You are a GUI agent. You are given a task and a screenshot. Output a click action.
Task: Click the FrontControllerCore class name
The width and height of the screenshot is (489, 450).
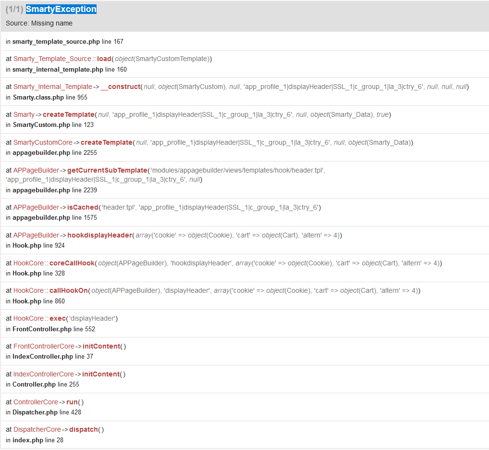click(44, 346)
